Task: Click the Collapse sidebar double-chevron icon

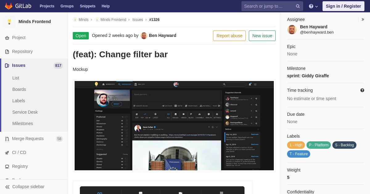Action: 7,187
